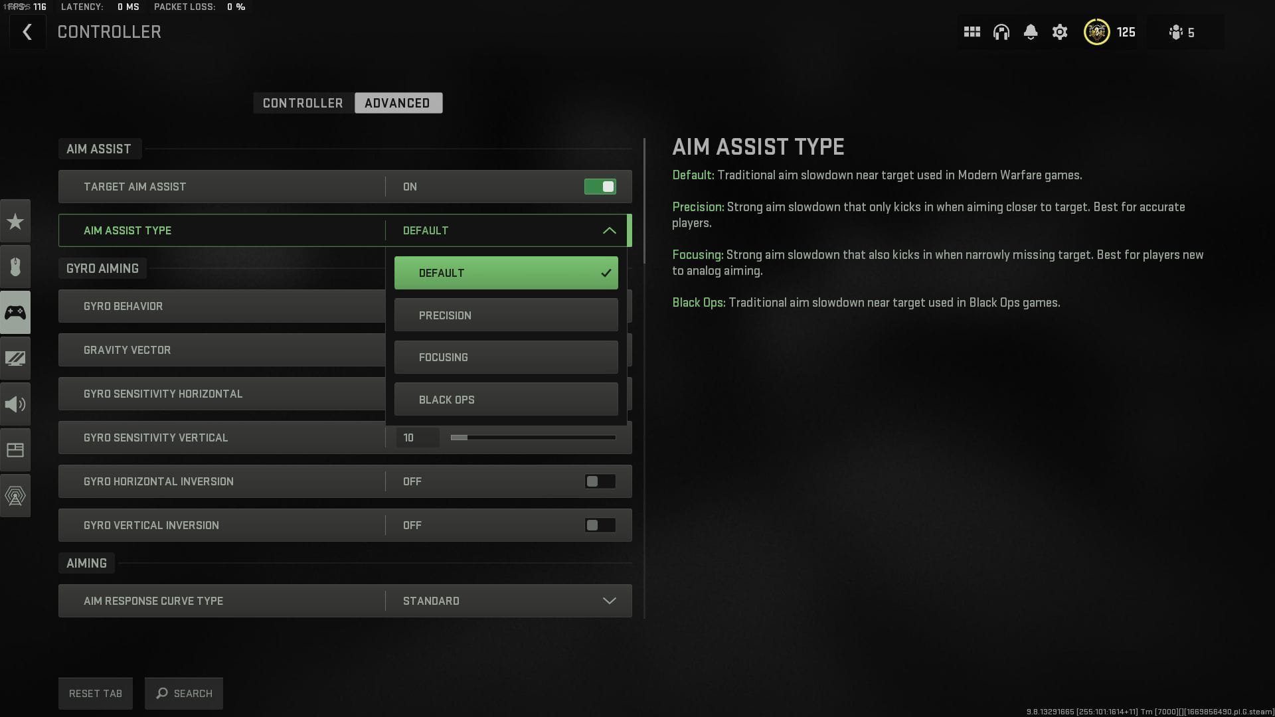The width and height of the screenshot is (1275, 717).
Task: Open the Audio speaker settings category
Action: point(15,404)
